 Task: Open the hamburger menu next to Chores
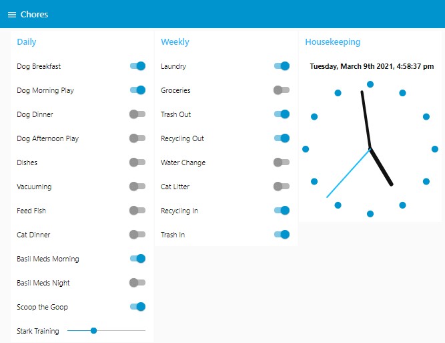point(11,15)
